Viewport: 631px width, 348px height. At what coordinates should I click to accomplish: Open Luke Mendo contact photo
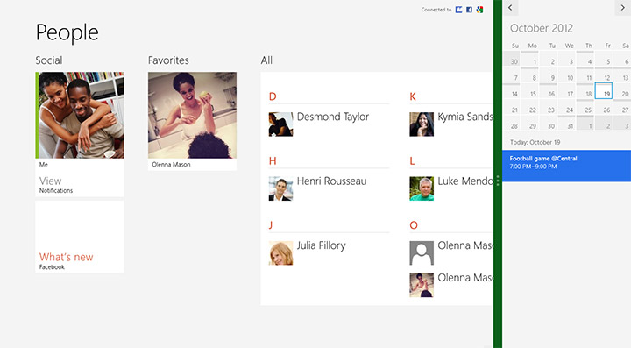coord(422,188)
